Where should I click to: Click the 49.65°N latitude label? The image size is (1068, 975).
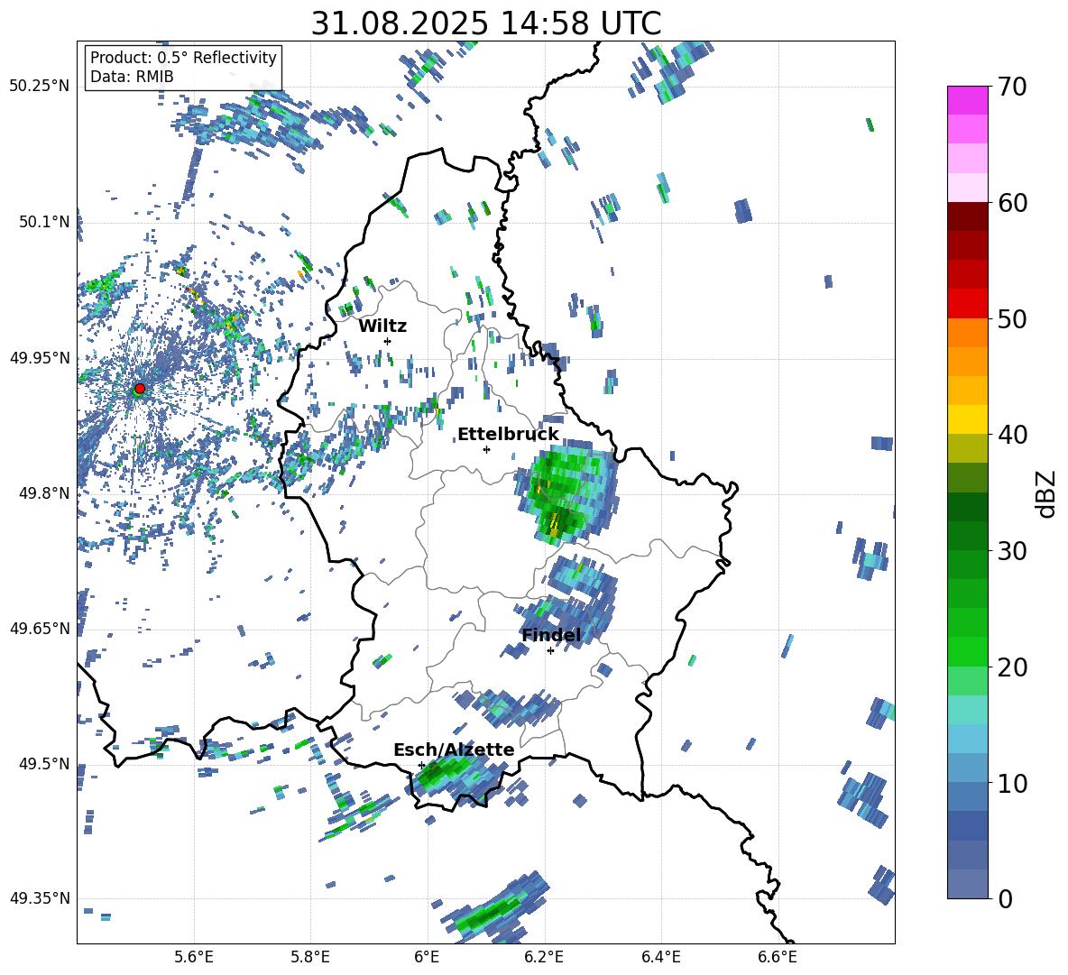[40, 628]
